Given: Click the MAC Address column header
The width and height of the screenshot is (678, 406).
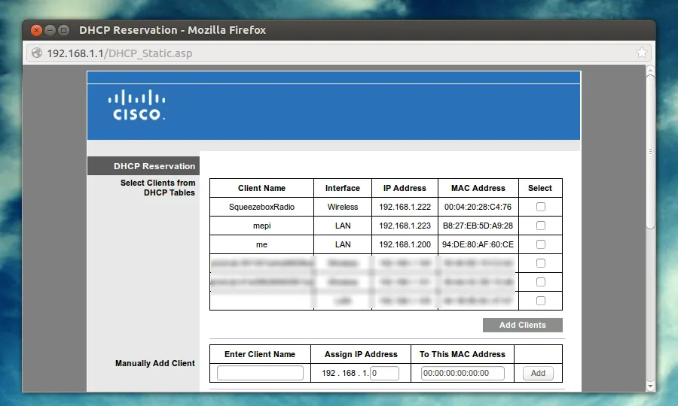Looking at the screenshot, I should point(478,188).
